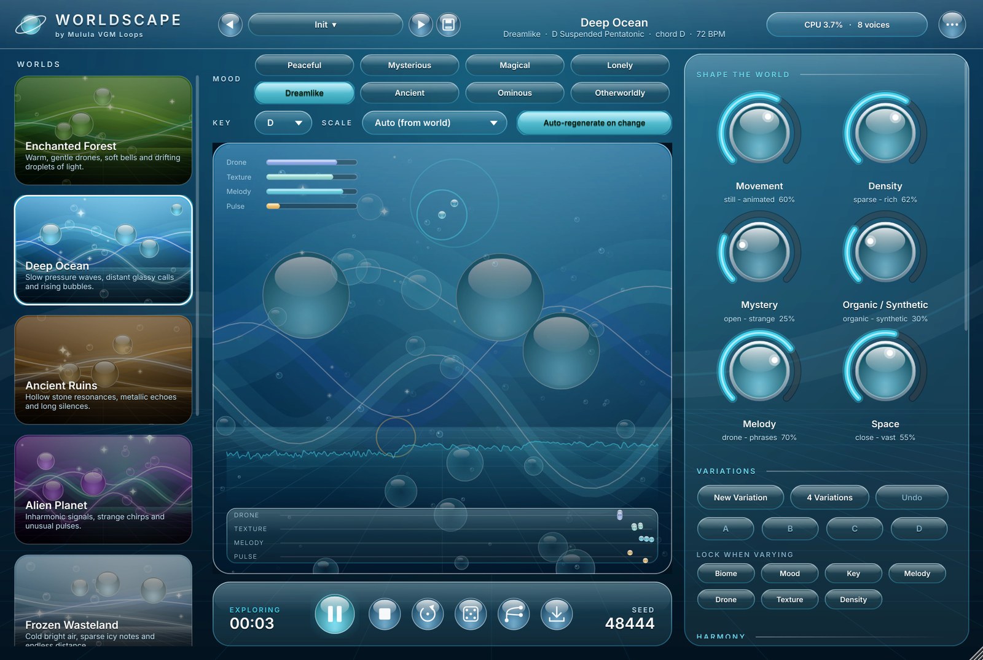Open the Init preset dropdown
983x660 pixels.
click(x=326, y=25)
